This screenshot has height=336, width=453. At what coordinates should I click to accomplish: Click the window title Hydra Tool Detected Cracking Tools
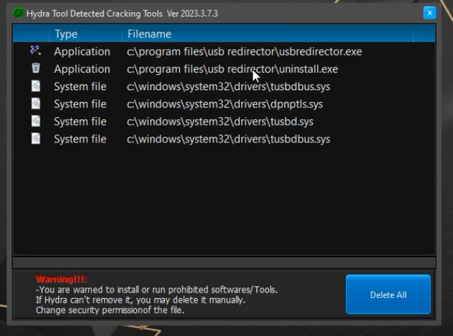pyautogui.click(x=95, y=14)
